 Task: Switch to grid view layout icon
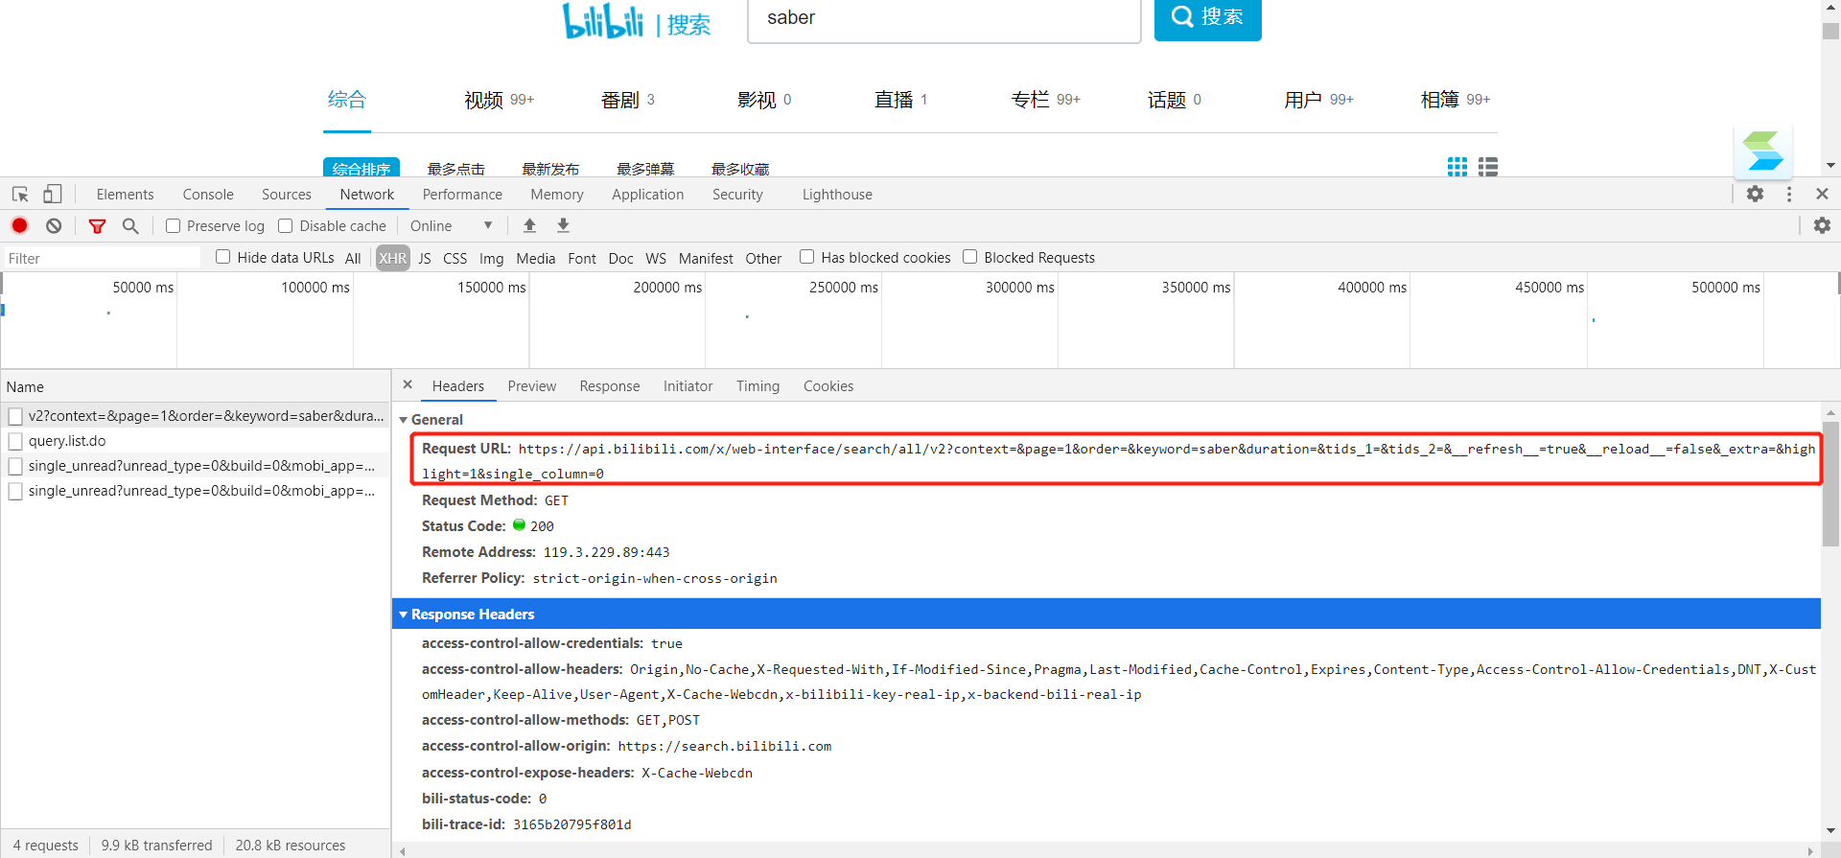[1457, 167]
